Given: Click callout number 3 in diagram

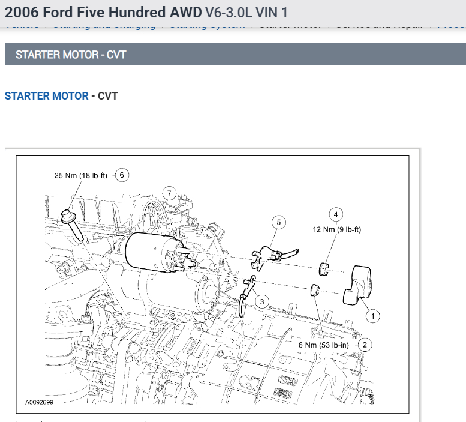Looking at the screenshot, I should [x=262, y=301].
